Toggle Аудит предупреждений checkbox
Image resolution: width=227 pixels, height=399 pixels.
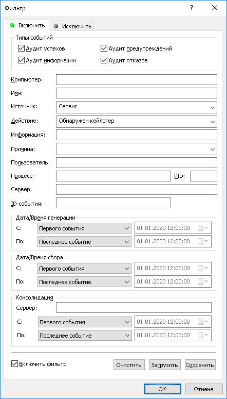click(104, 48)
